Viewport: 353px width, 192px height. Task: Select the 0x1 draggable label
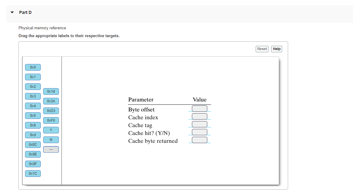pyautogui.click(x=33, y=77)
